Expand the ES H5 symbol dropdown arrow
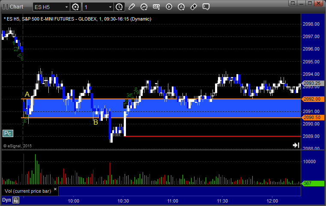The image size is (326, 206). tap(66, 7)
